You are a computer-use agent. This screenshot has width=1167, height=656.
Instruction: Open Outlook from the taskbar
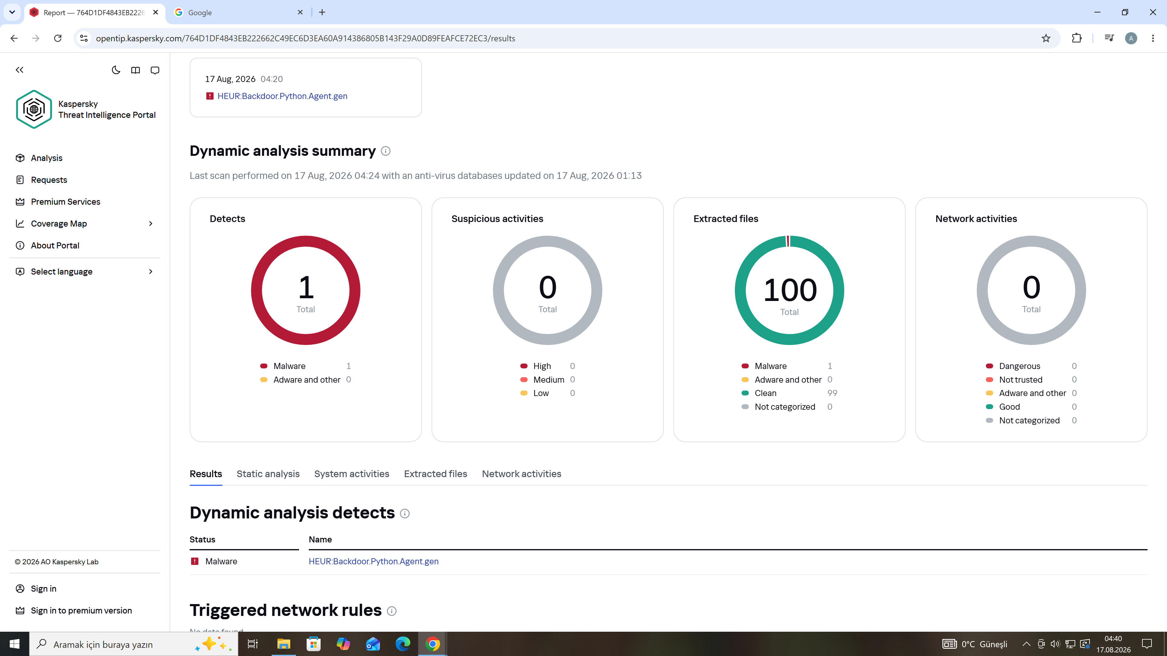click(373, 644)
